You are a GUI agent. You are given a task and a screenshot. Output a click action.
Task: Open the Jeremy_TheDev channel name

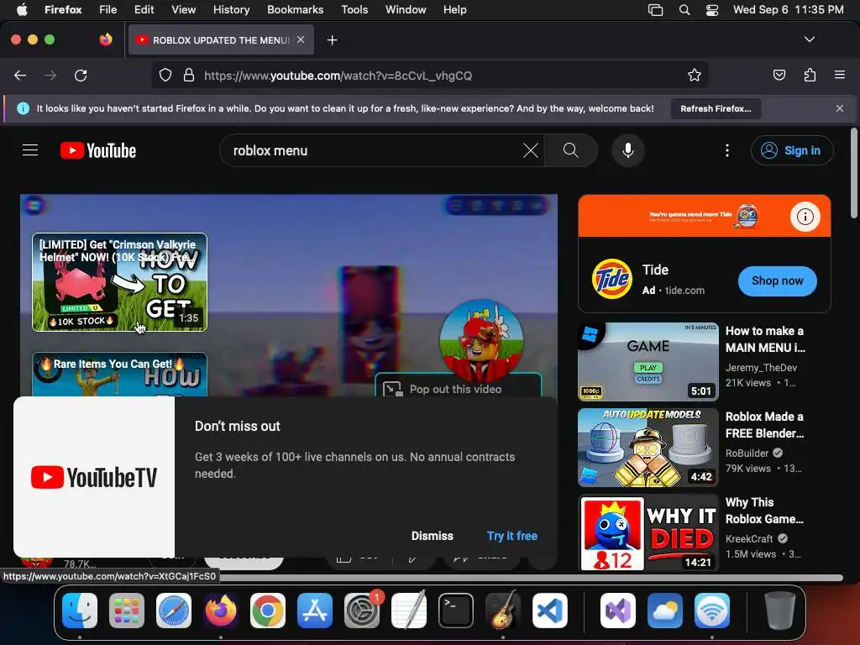[761, 368]
